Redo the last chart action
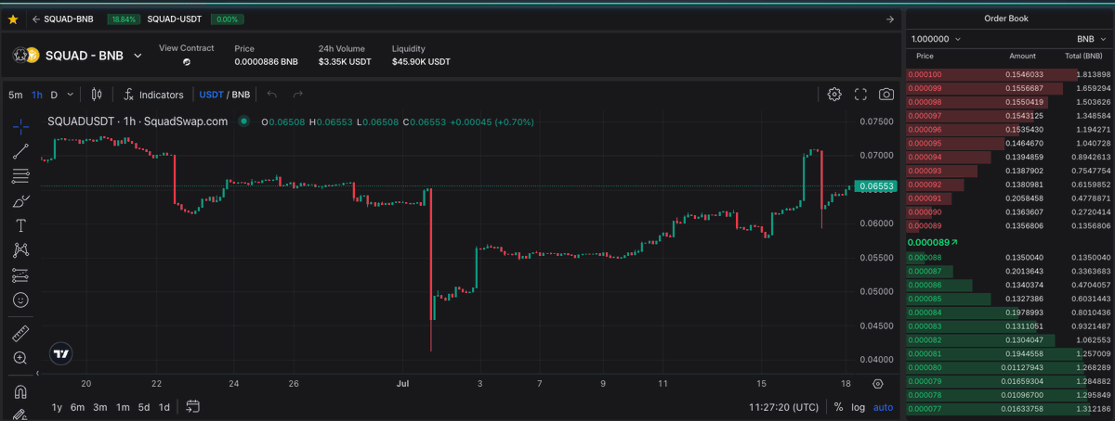1115x421 pixels. (298, 95)
